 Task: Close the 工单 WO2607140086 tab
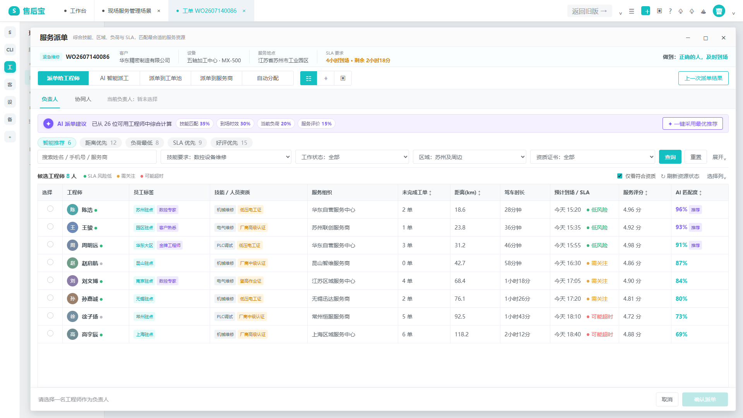point(244,11)
